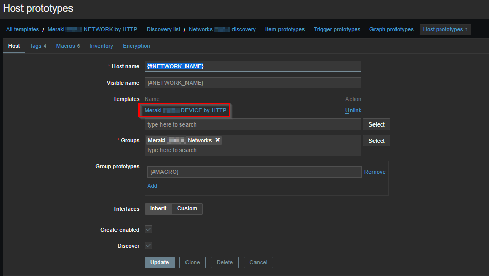Unlink the Meraki DEVICE template
This screenshot has height=276, width=489.
pos(353,110)
